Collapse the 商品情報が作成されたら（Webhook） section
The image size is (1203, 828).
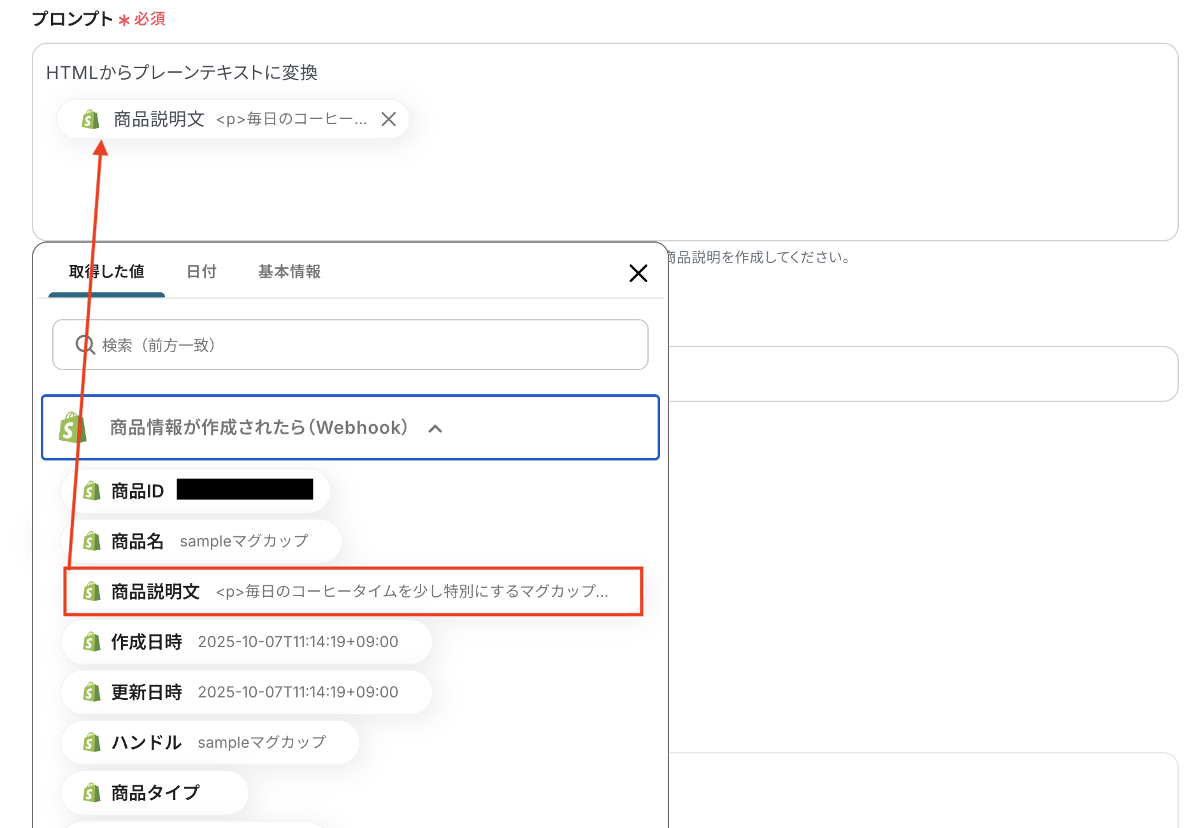(x=436, y=428)
